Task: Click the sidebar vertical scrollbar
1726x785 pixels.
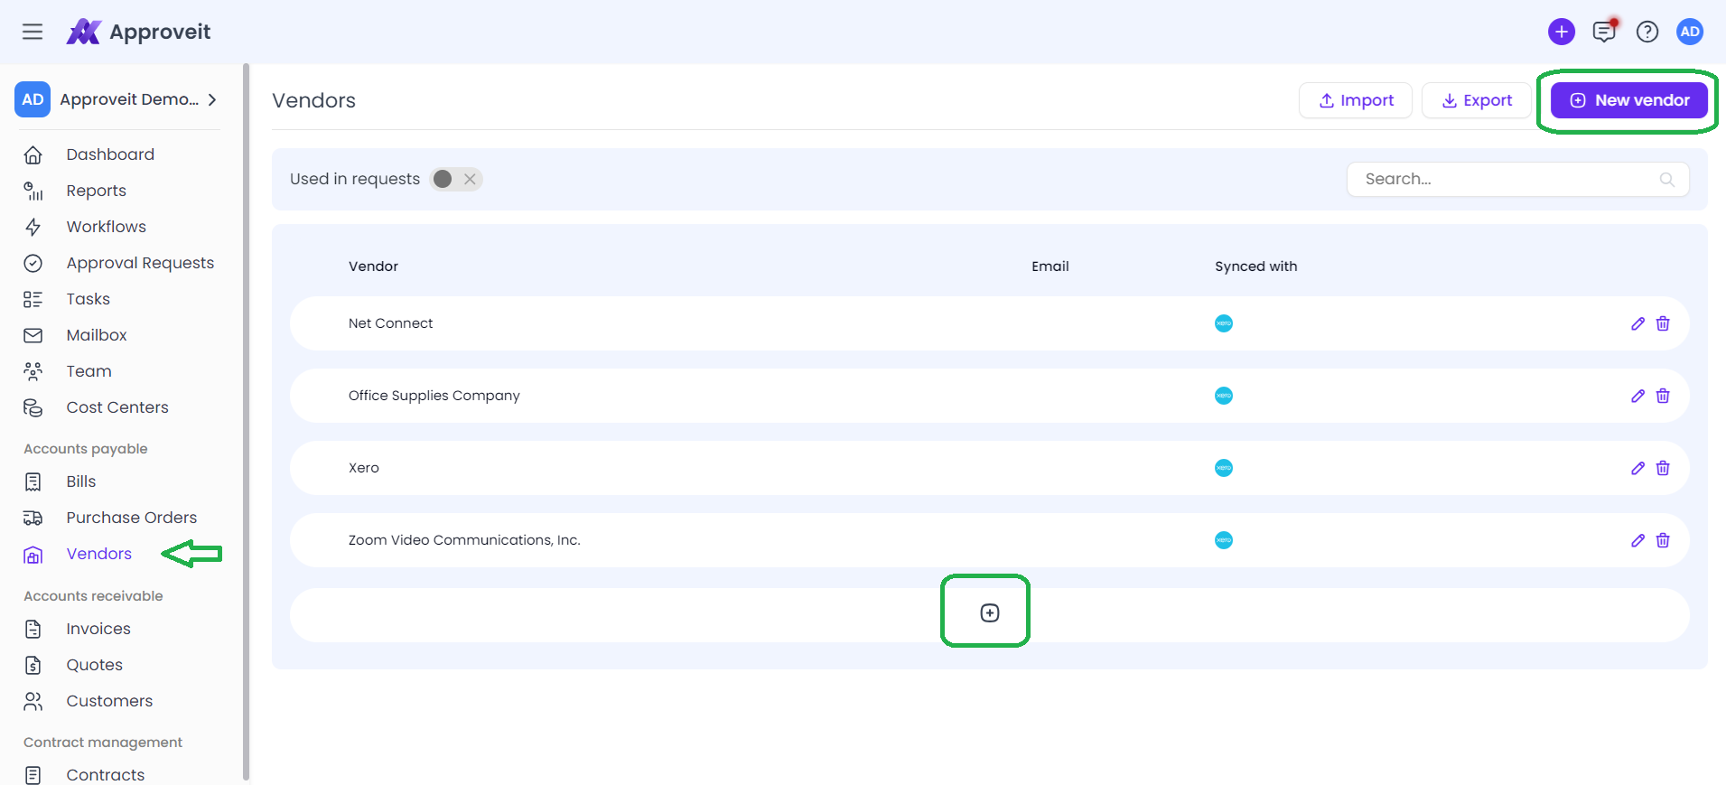Action: (x=246, y=421)
